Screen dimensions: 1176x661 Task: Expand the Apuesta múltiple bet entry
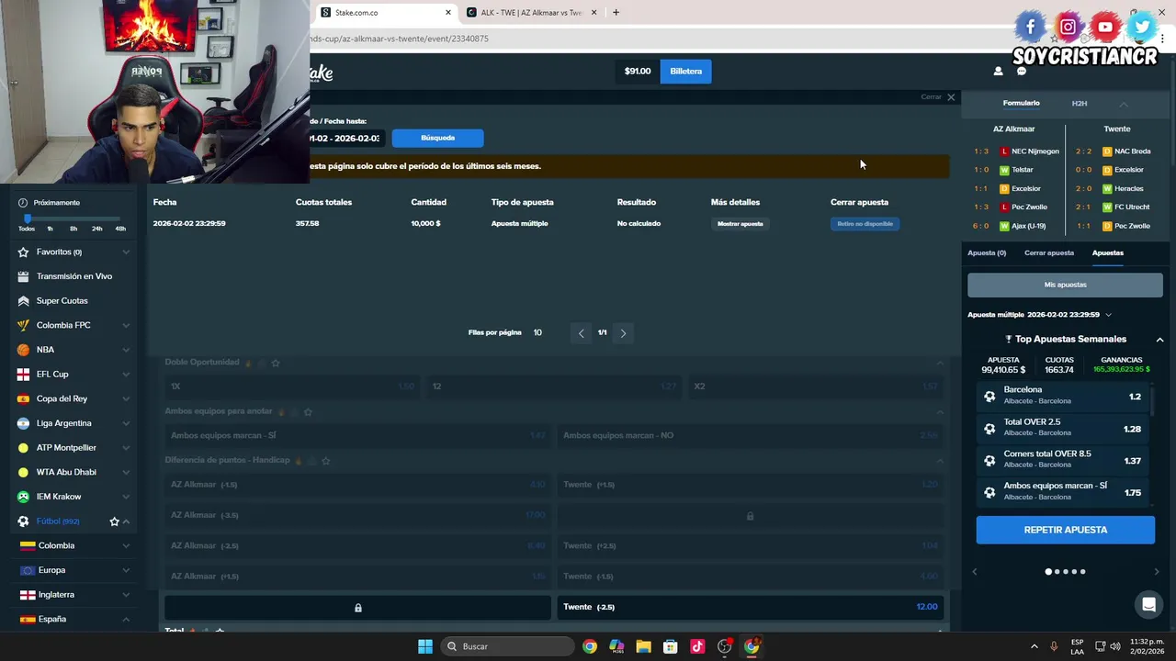point(1108,315)
